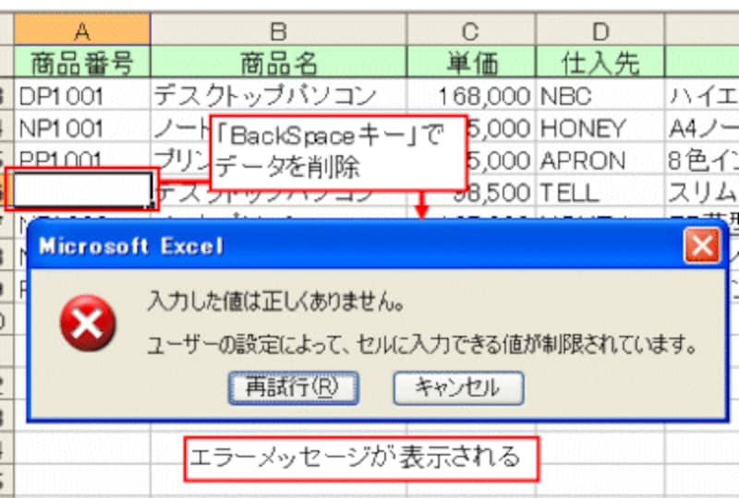
Task: Close the Microsoft Excel error dialog
Action: coord(702,245)
